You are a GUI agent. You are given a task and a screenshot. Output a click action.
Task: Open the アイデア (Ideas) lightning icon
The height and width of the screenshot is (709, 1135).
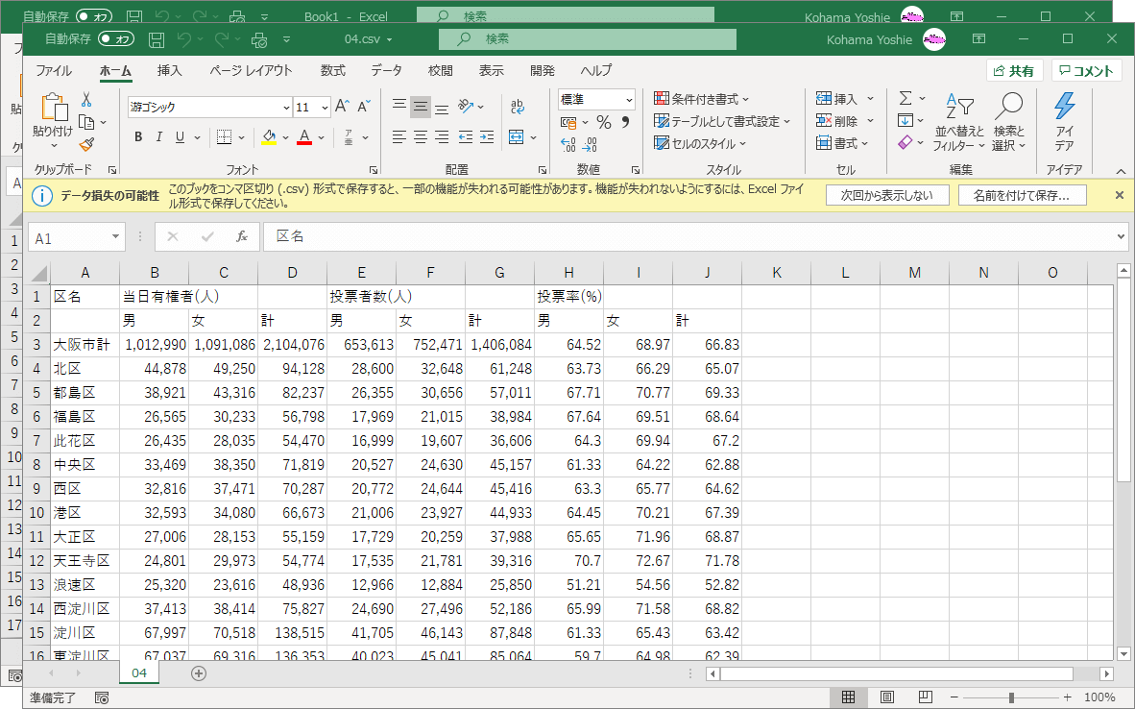[x=1064, y=120]
